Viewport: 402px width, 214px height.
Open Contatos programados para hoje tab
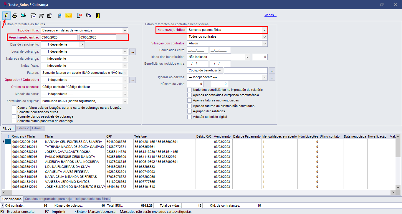[x=67, y=199]
